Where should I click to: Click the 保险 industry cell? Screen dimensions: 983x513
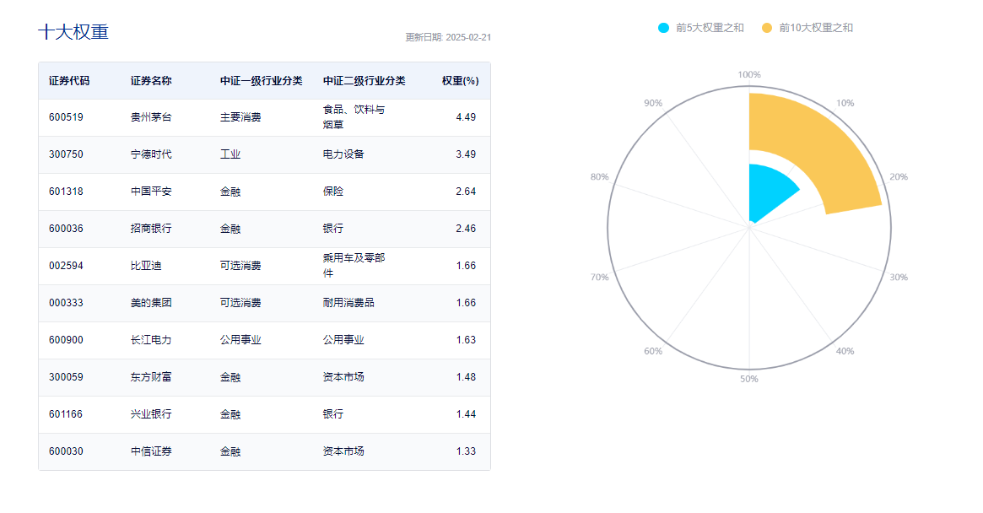(x=333, y=192)
